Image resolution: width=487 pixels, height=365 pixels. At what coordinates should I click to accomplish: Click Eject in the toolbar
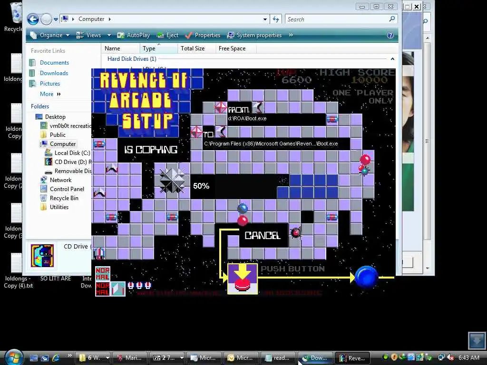coord(167,35)
